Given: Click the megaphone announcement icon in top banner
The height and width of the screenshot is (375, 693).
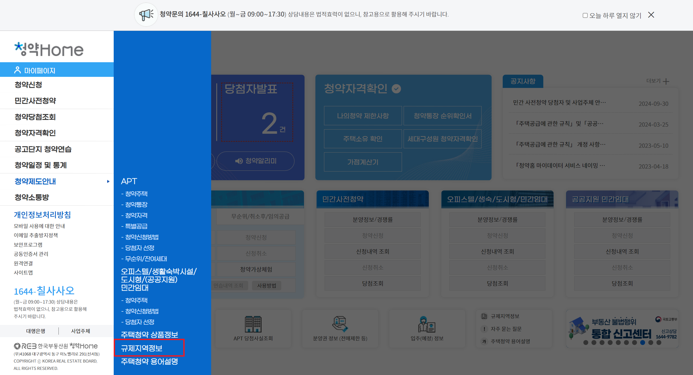Looking at the screenshot, I should (146, 15).
